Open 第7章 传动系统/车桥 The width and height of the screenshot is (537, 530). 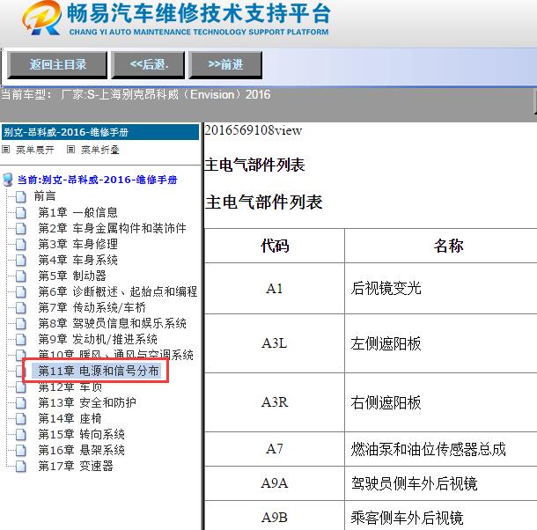tap(92, 307)
